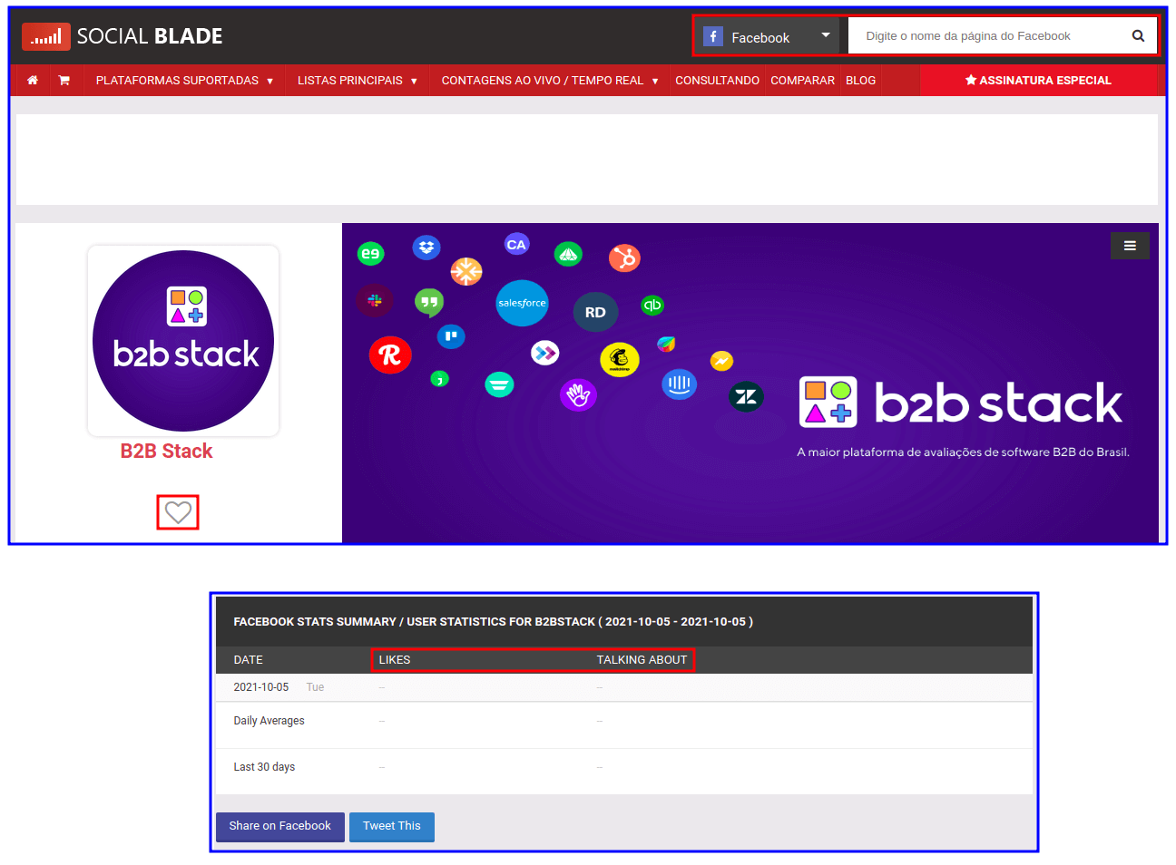This screenshot has width=1176, height=865.
Task: Click the Tweet This button
Action: (x=391, y=826)
